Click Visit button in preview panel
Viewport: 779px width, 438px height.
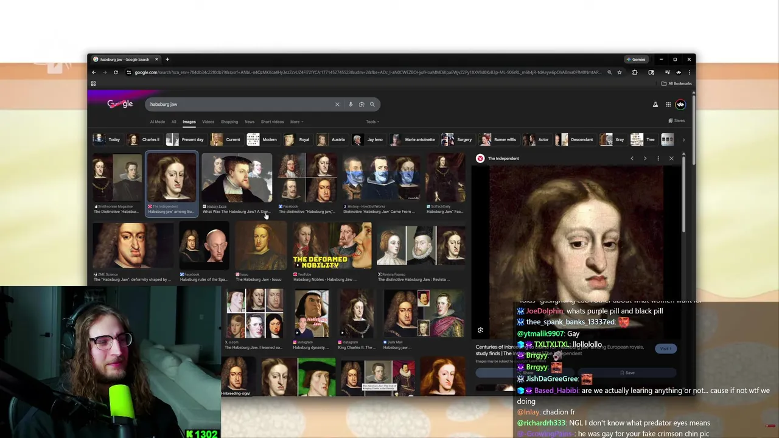pyautogui.click(x=665, y=349)
